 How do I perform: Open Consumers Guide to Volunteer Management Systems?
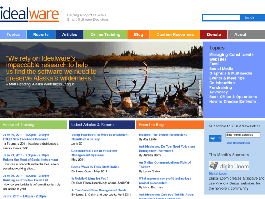[x=94, y=153]
